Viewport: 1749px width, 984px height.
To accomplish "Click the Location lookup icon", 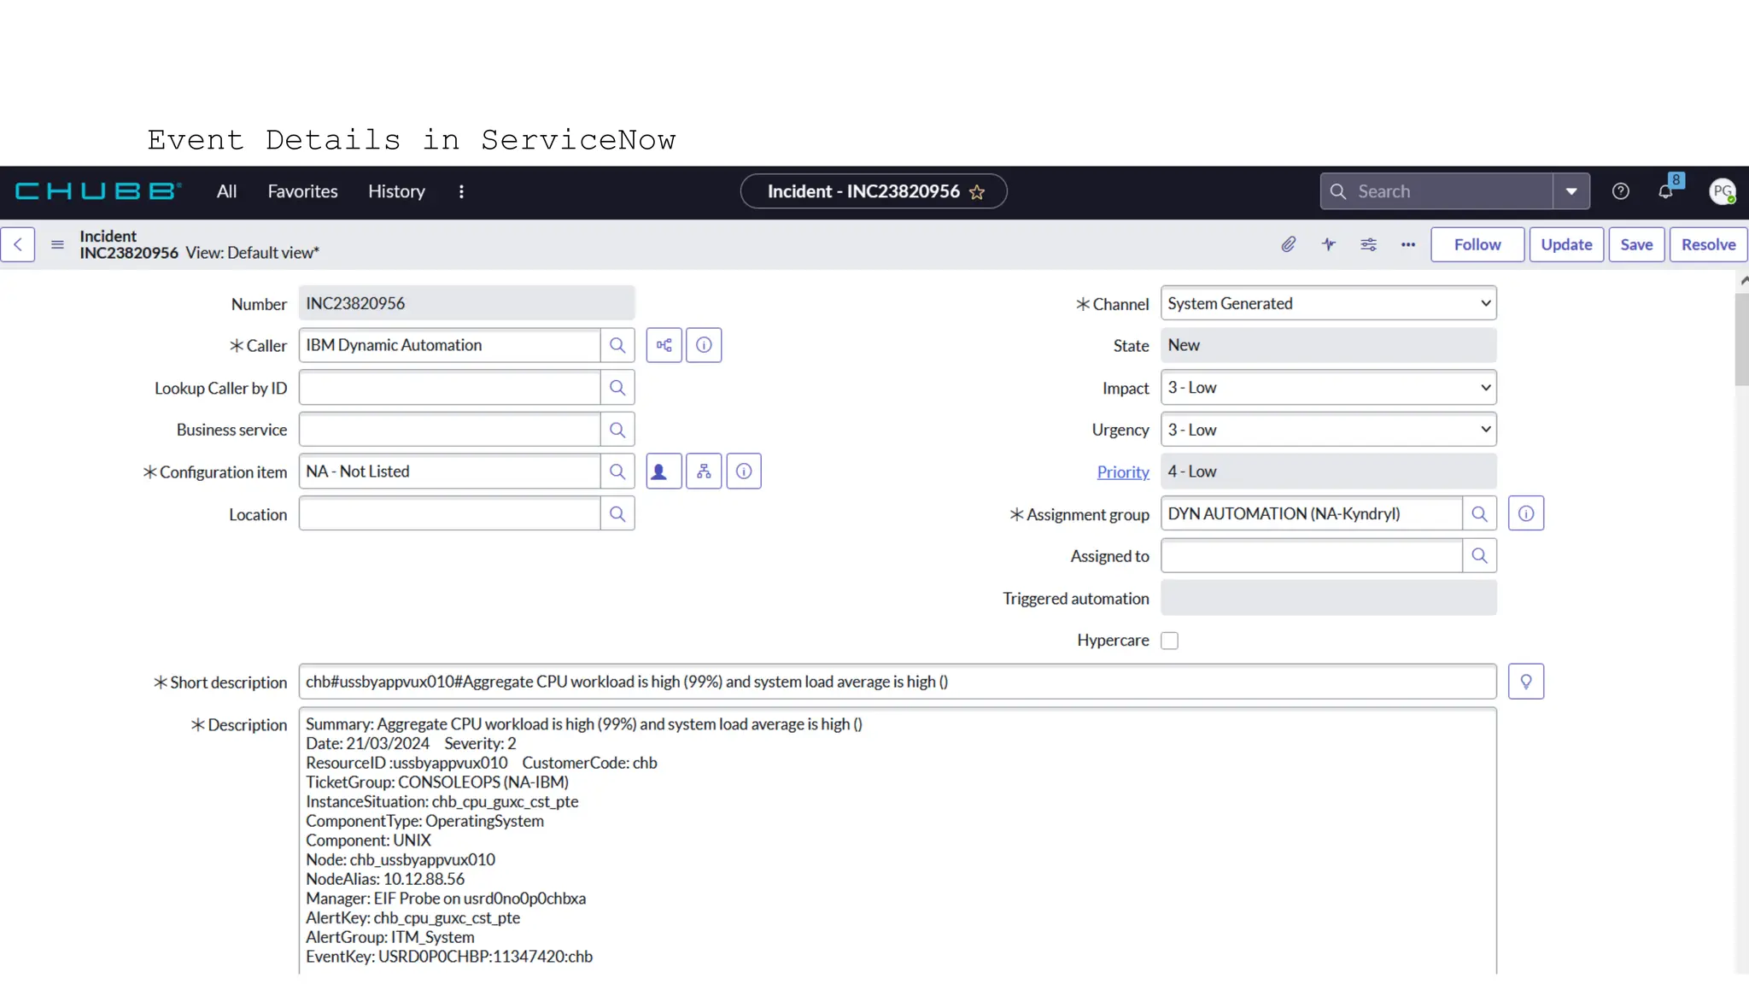I will pos(617,514).
